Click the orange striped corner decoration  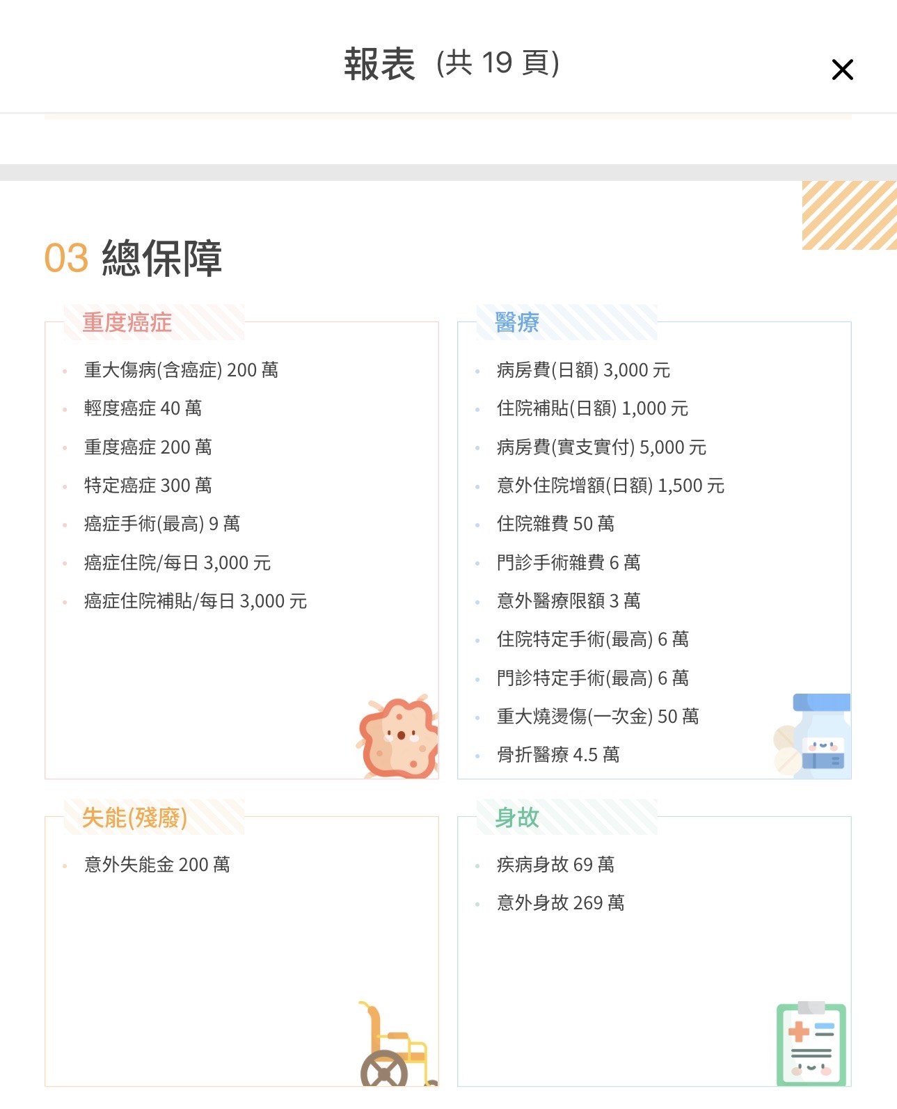pos(849,215)
